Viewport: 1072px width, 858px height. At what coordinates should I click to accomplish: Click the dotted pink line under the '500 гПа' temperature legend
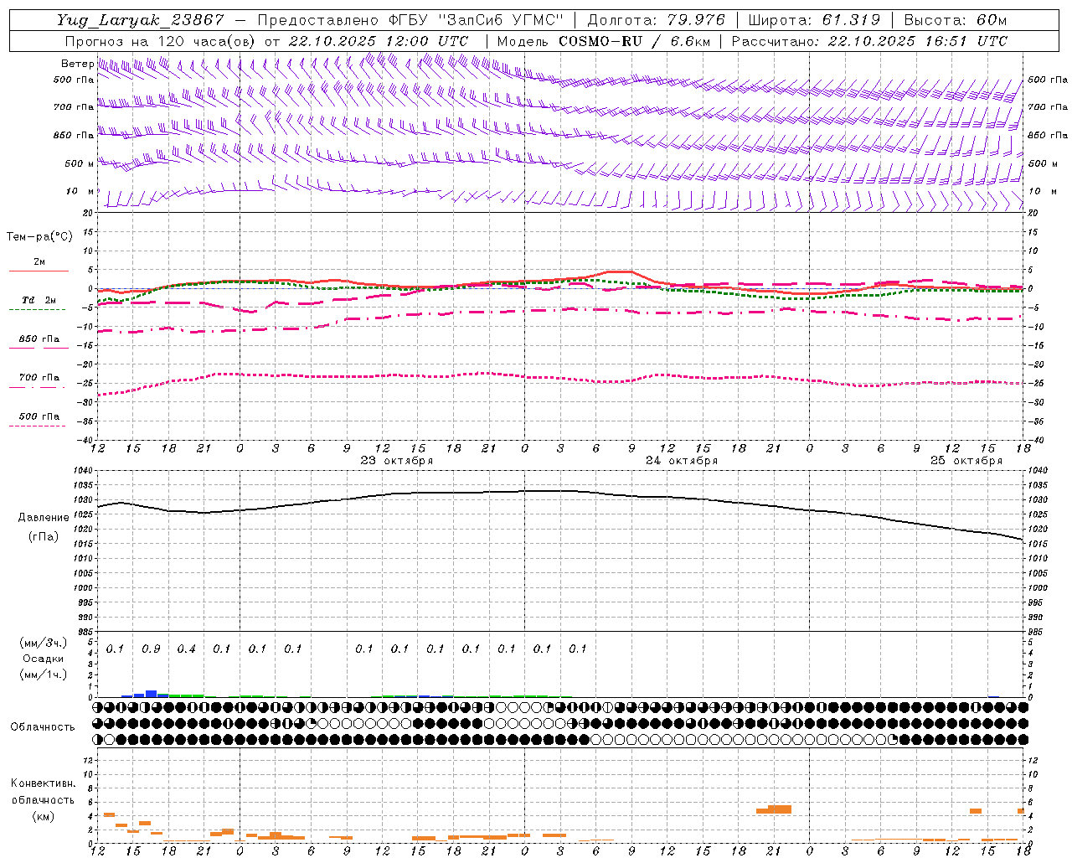[x=37, y=426]
